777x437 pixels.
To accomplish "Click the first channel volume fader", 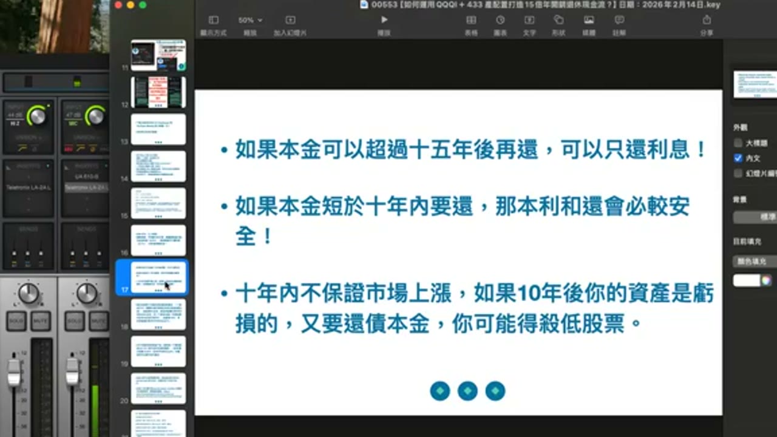I will coord(14,371).
